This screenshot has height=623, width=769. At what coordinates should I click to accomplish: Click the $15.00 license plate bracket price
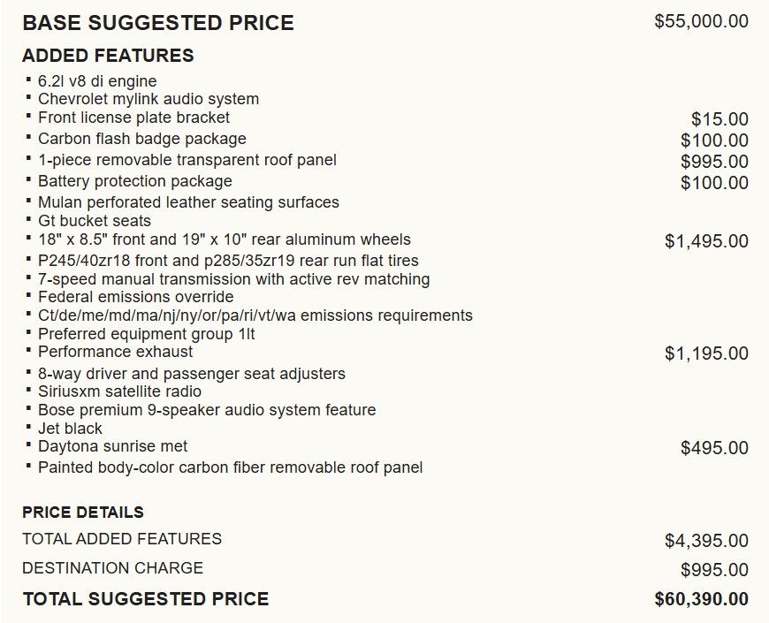pyautogui.click(x=720, y=119)
